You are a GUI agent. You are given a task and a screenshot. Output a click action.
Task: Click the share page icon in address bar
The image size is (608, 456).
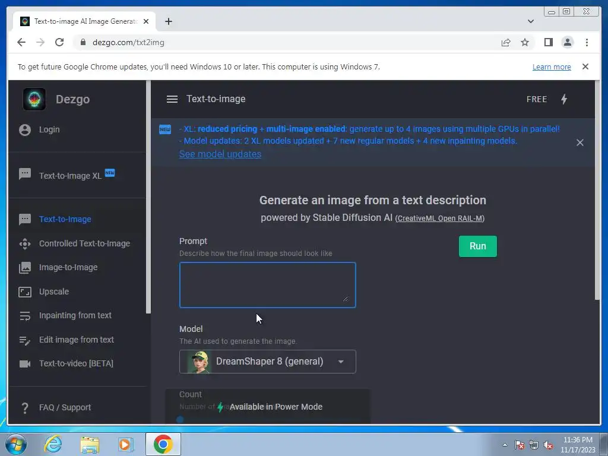click(x=506, y=42)
